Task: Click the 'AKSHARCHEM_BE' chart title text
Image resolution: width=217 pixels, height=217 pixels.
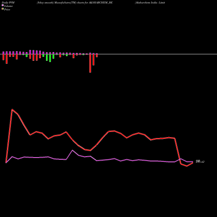Action: coord(100,3)
